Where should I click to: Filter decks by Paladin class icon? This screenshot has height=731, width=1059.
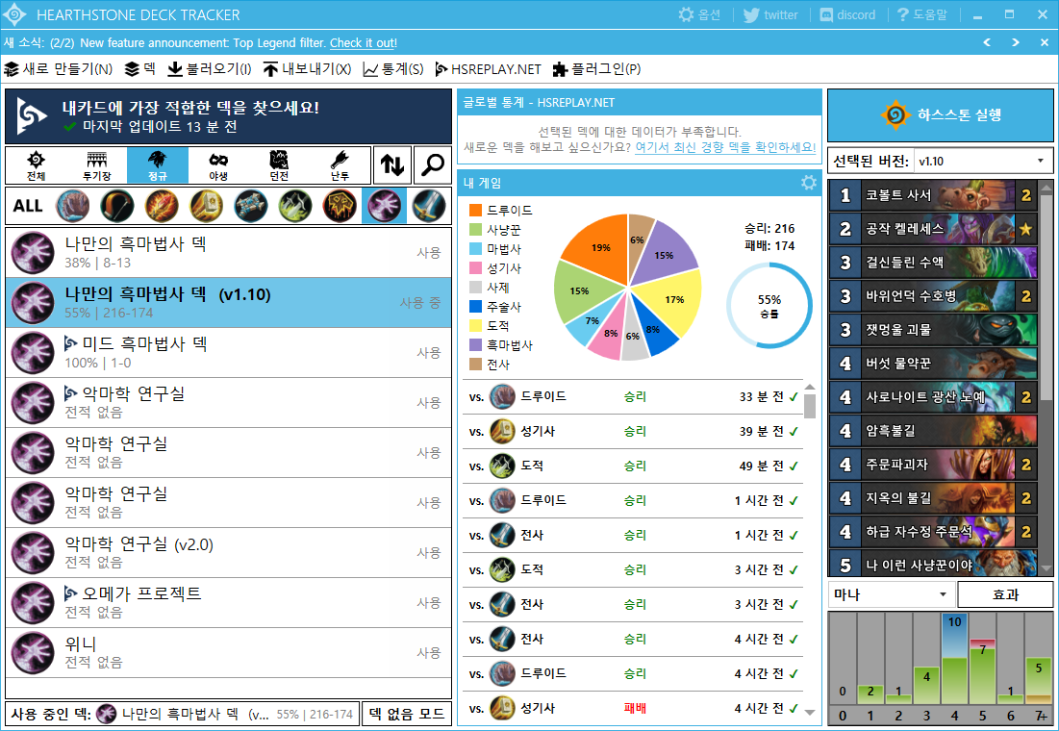(x=207, y=206)
